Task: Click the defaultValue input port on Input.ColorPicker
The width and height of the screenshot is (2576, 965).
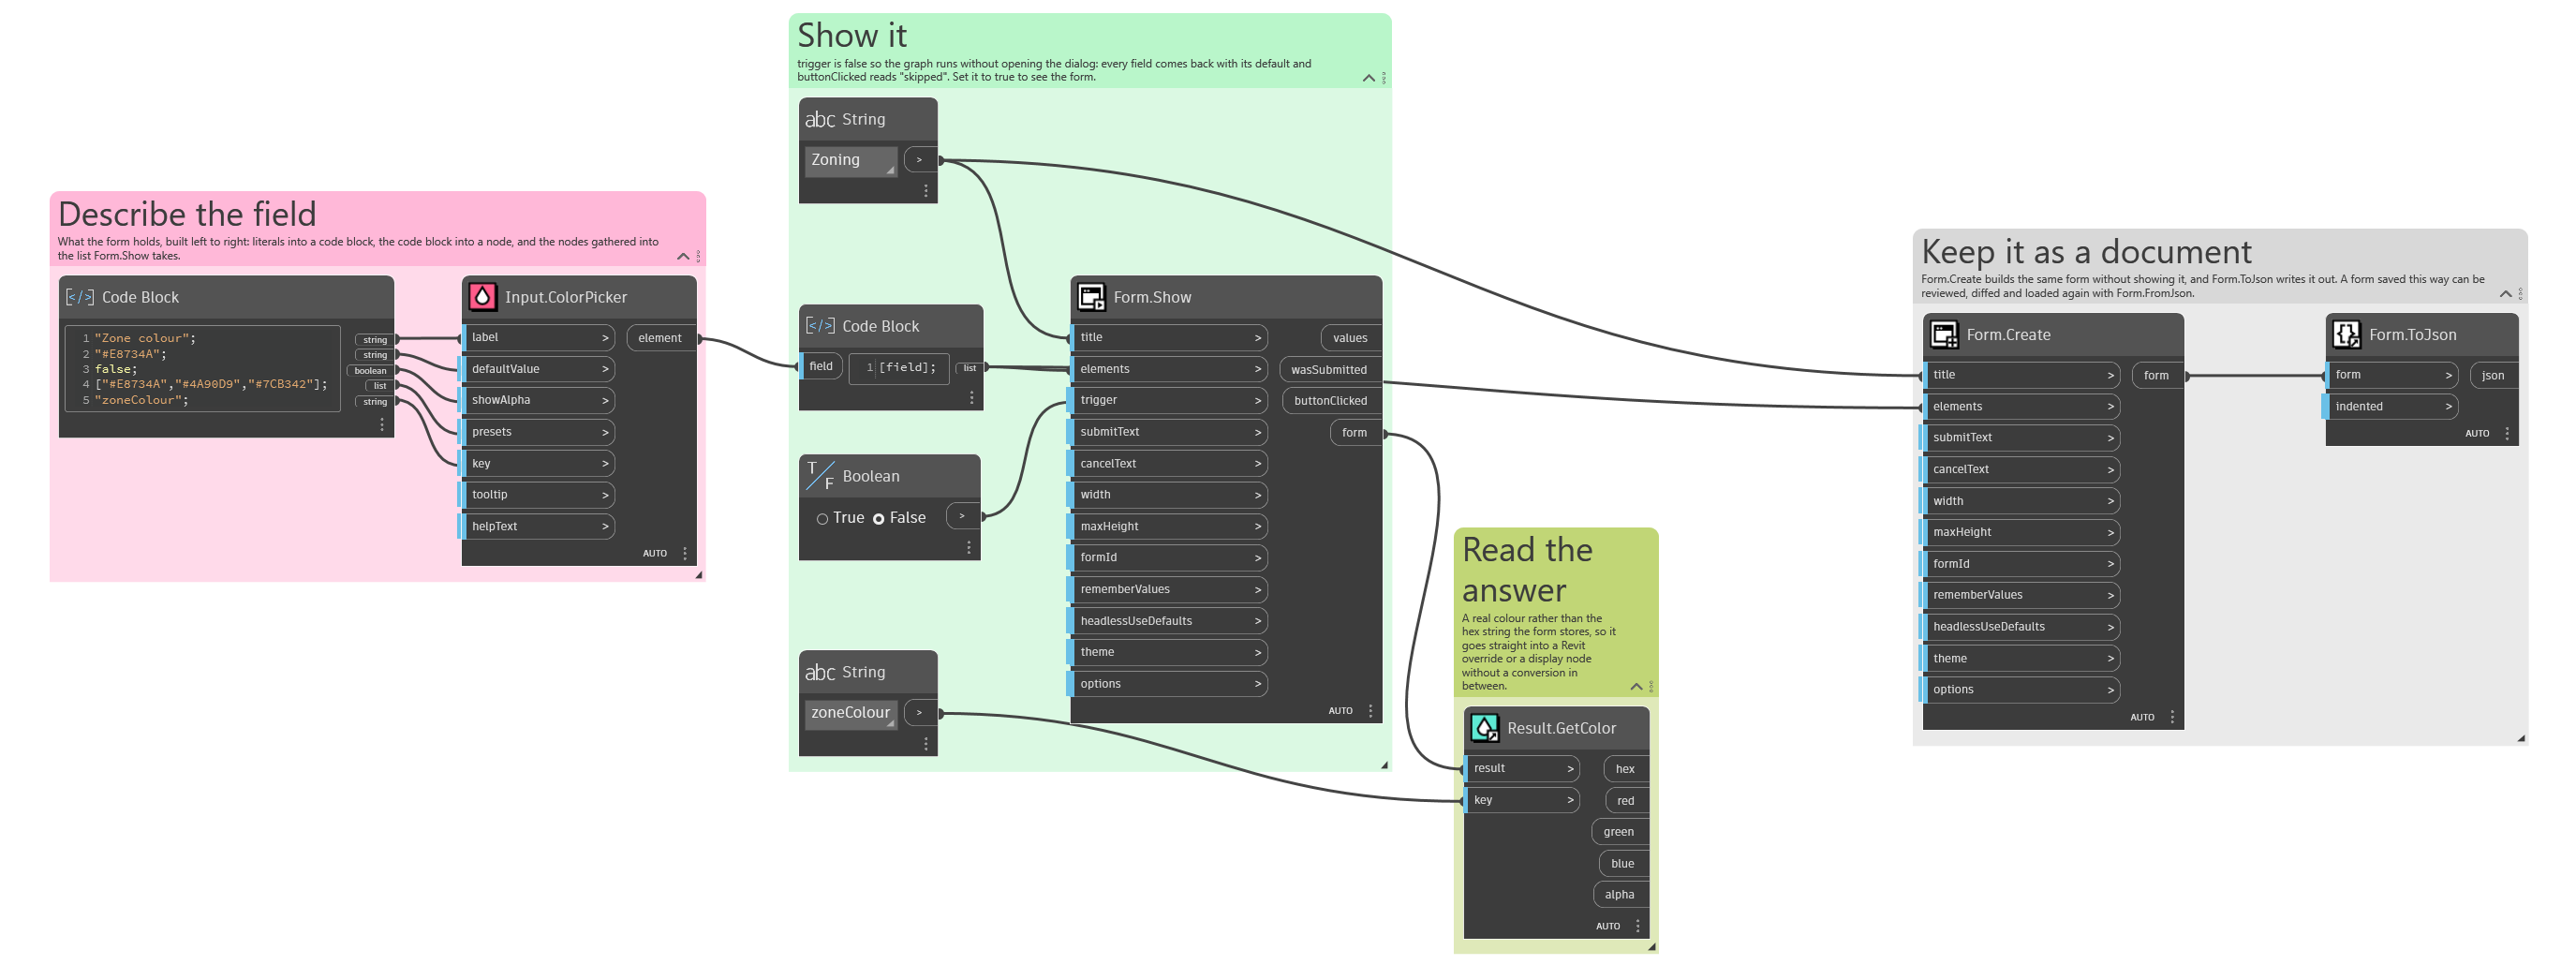Action: (x=538, y=369)
